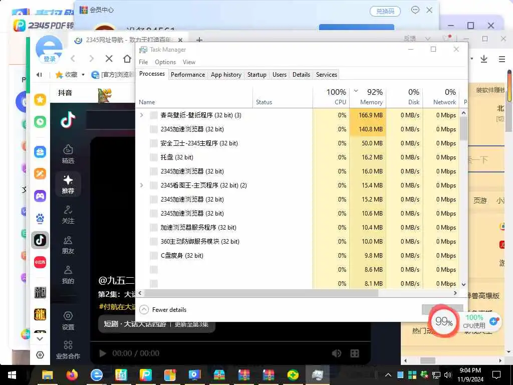Image resolution: width=513 pixels, height=385 pixels.
Task: Open Douyin 精选 section
Action: pos(68,154)
